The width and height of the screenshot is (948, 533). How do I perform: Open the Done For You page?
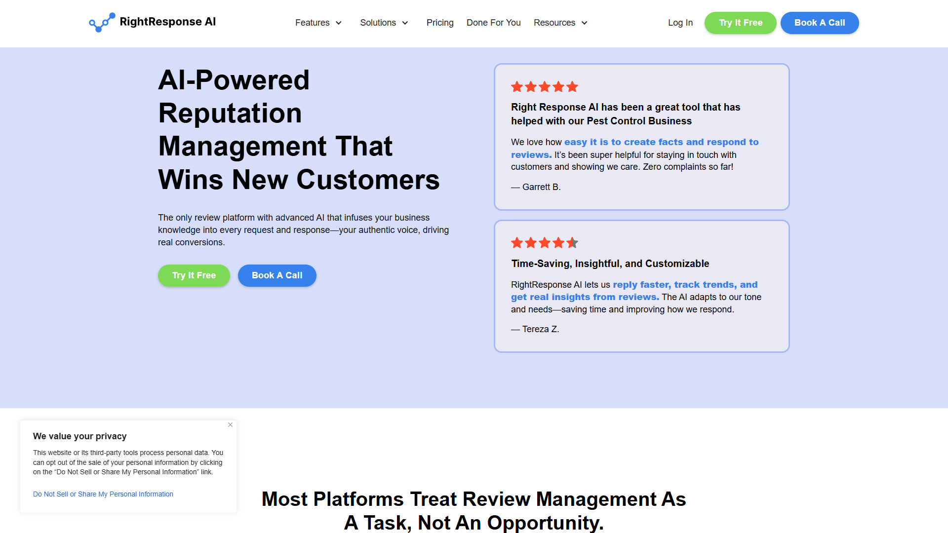pos(493,23)
